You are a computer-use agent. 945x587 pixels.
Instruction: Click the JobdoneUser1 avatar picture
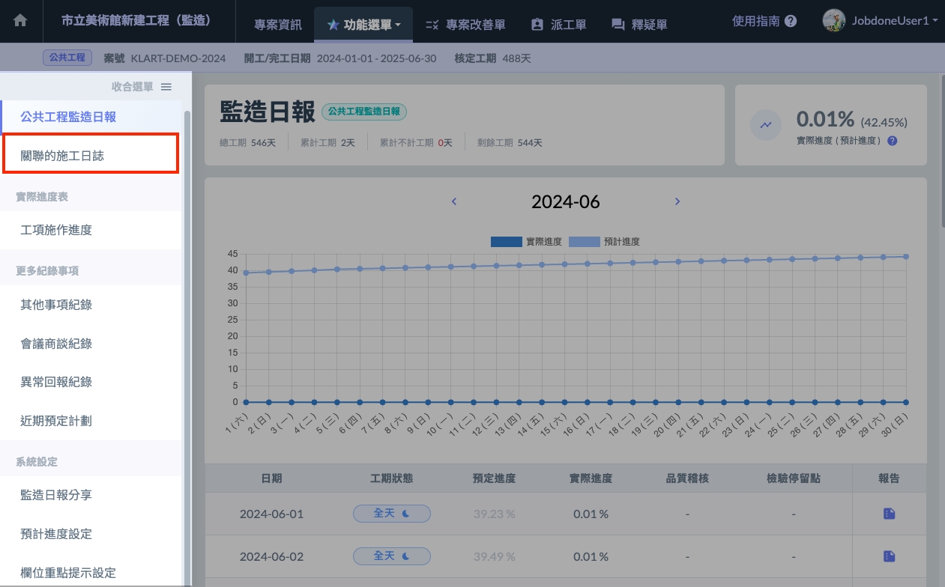point(833,21)
